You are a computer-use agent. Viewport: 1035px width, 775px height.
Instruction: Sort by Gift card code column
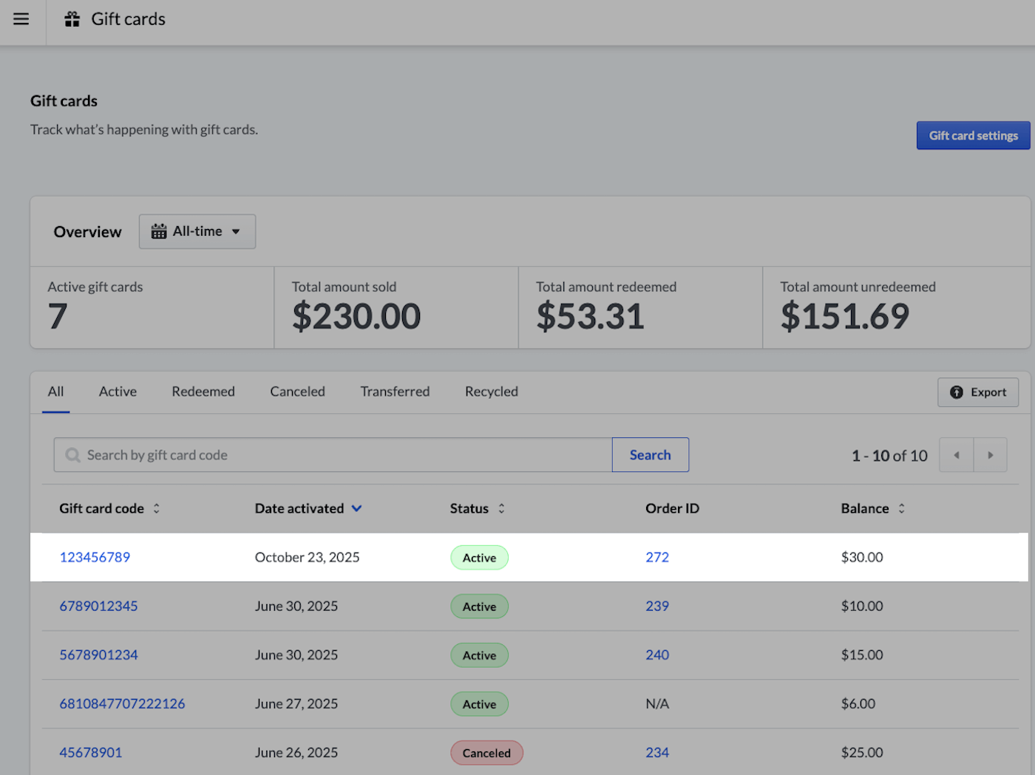(x=156, y=508)
